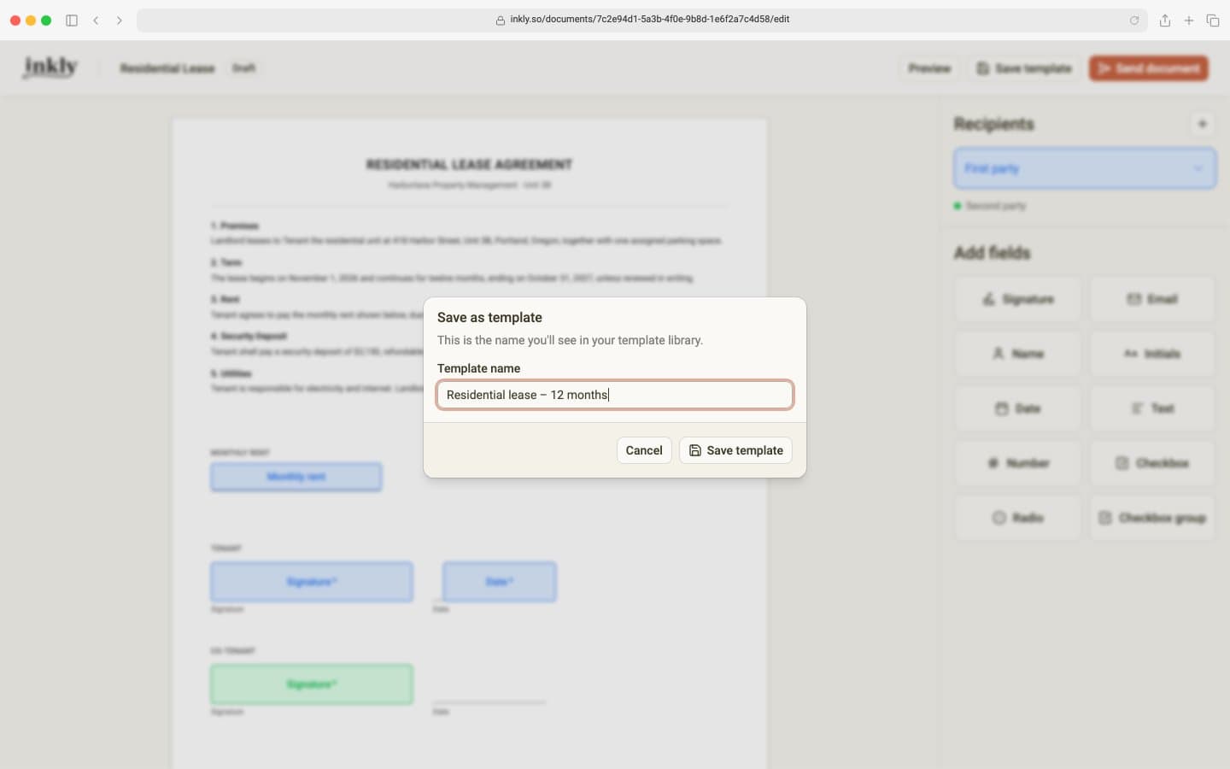Click Save template in the top toolbar
Viewport: 1230px width, 769px height.
tap(1024, 68)
